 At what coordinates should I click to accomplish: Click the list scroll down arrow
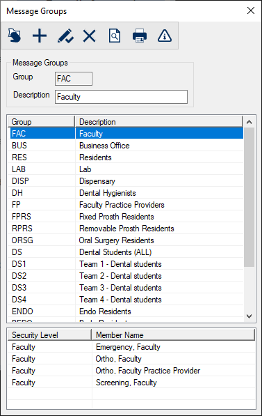tap(249, 316)
